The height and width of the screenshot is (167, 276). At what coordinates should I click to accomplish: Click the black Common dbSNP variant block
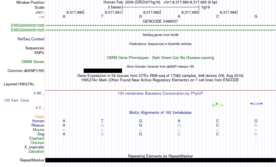[x=103, y=71]
